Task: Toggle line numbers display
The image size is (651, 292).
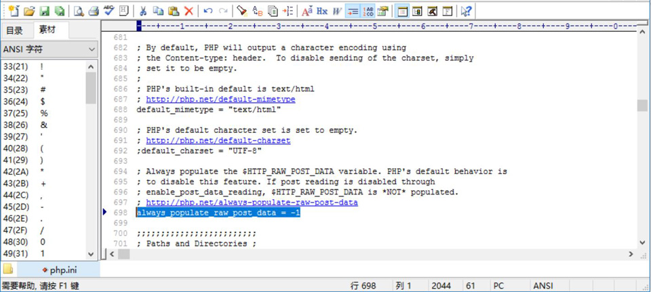Action: 368,11
